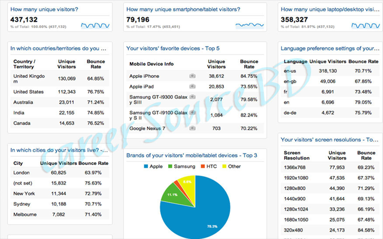Open 'In which countries/territories' widget title
383x239 pixels.
click(59, 48)
